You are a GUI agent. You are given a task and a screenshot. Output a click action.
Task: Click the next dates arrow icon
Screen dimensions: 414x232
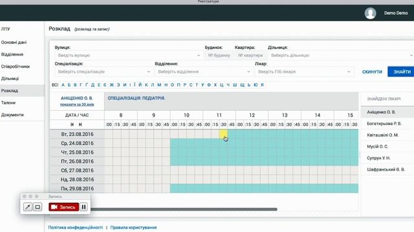click(x=80, y=124)
